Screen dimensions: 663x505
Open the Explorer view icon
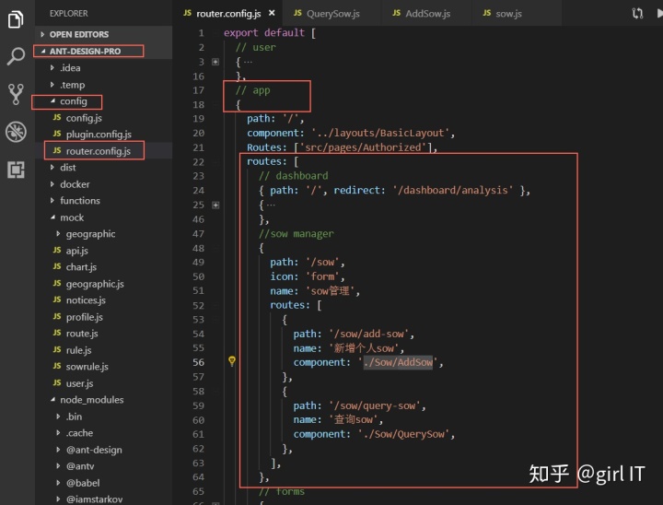16,19
